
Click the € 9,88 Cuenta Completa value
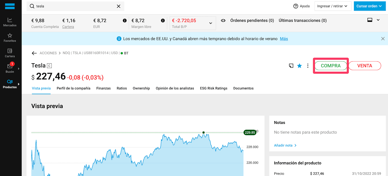[38, 20]
